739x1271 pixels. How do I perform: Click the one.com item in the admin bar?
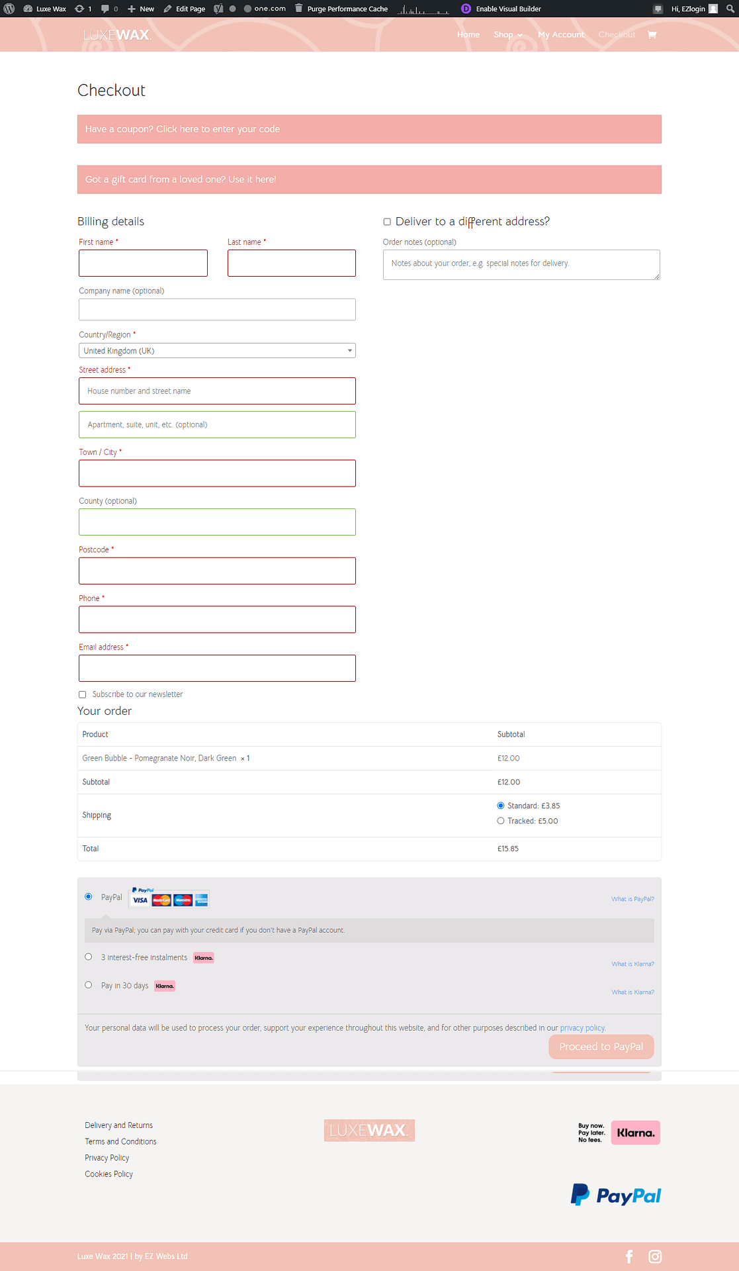(x=265, y=9)
